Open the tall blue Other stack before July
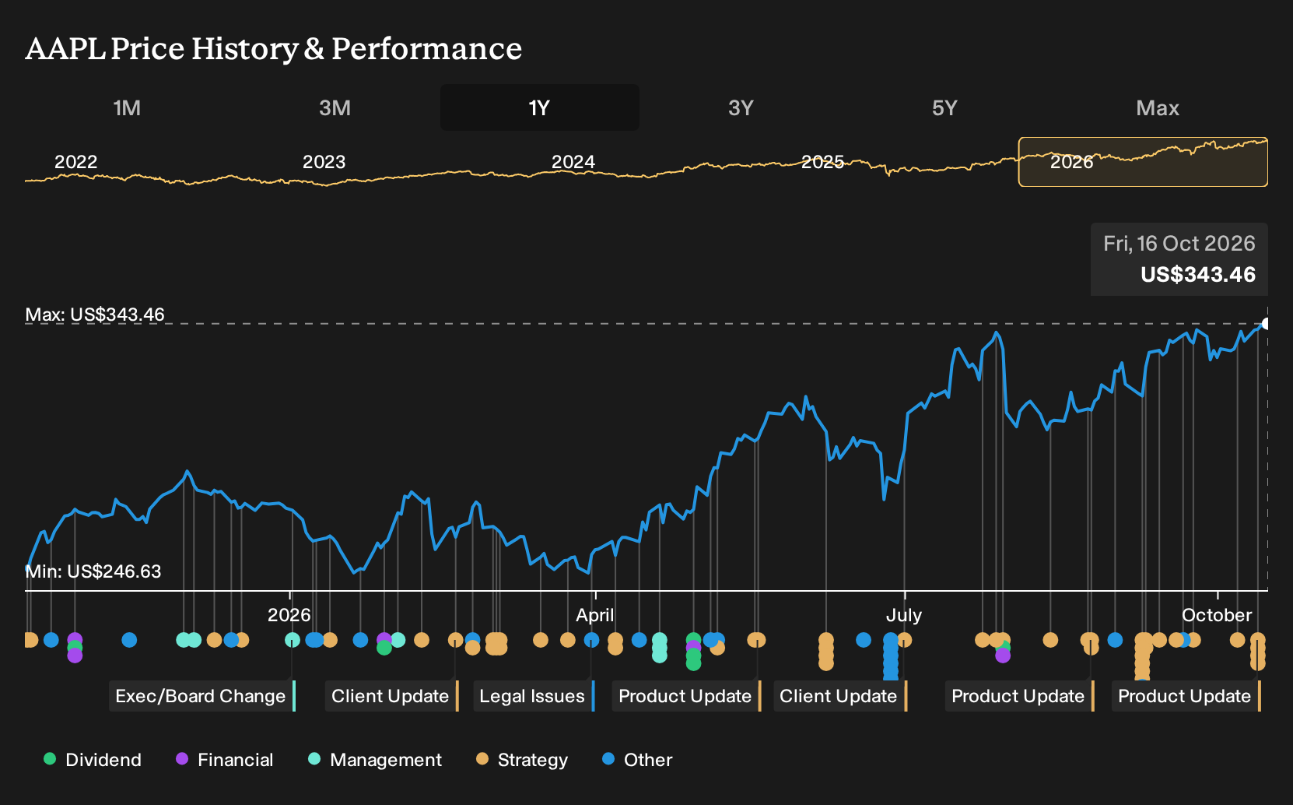The height and width of the screenshot is (805, 1293). coord(891,656)
